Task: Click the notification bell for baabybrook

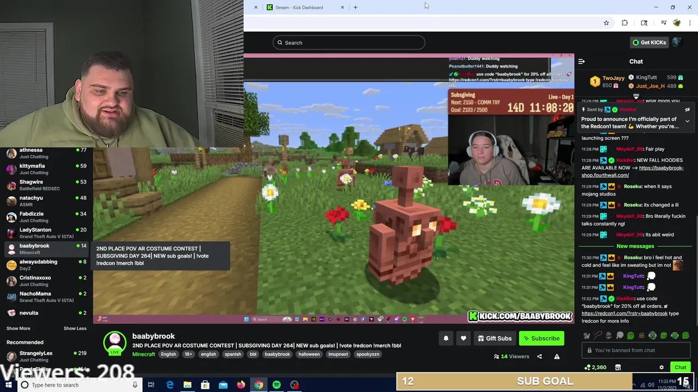Action: click(446, 339)
